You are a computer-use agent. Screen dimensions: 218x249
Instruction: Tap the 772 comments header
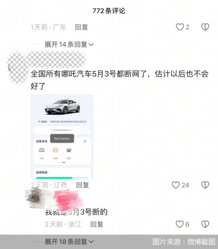[109, 11]
